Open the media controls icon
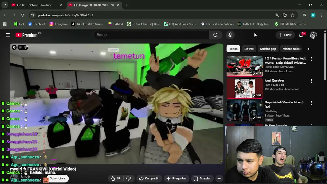Screen dimensions: 327x184 pos(304,15)
